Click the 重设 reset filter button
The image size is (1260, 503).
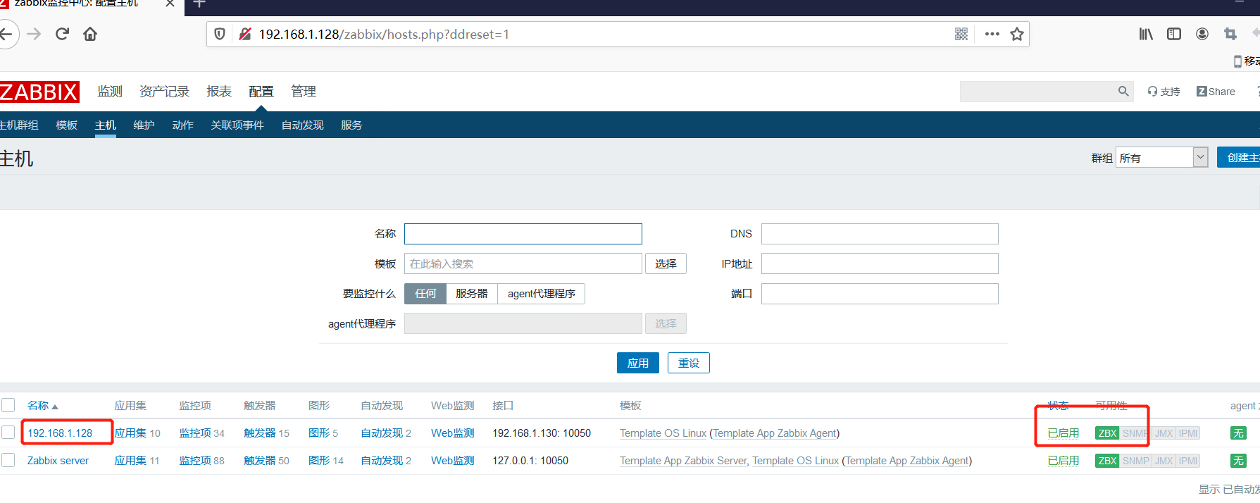pyautogui.click(x=689, y=363)
